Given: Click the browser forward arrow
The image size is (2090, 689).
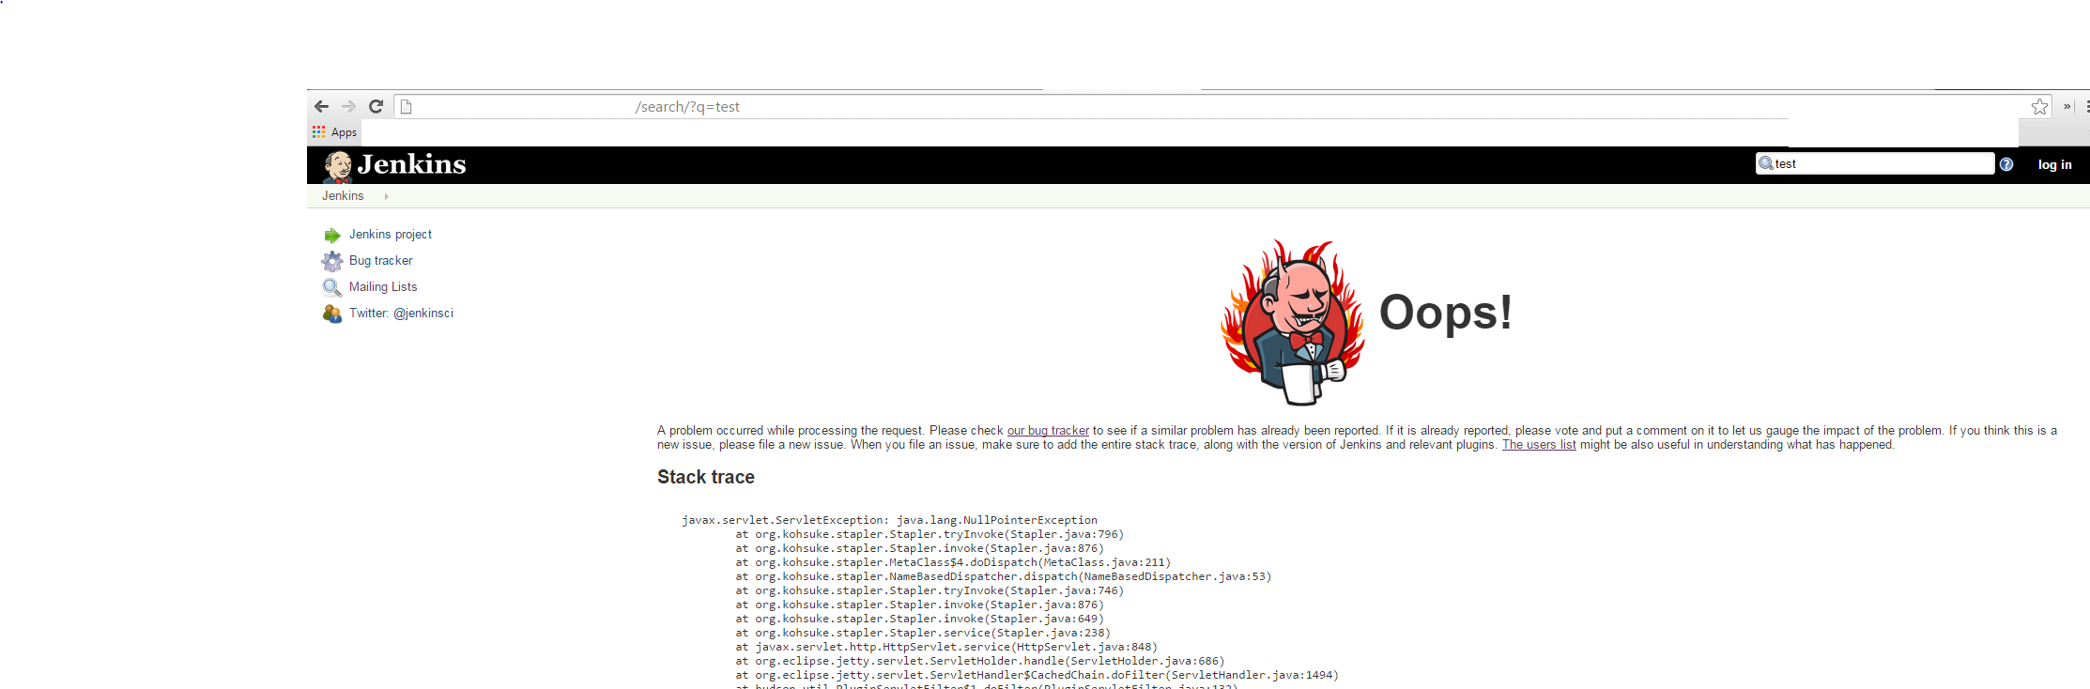Looking at the screenshot, I should click(348, 107).
